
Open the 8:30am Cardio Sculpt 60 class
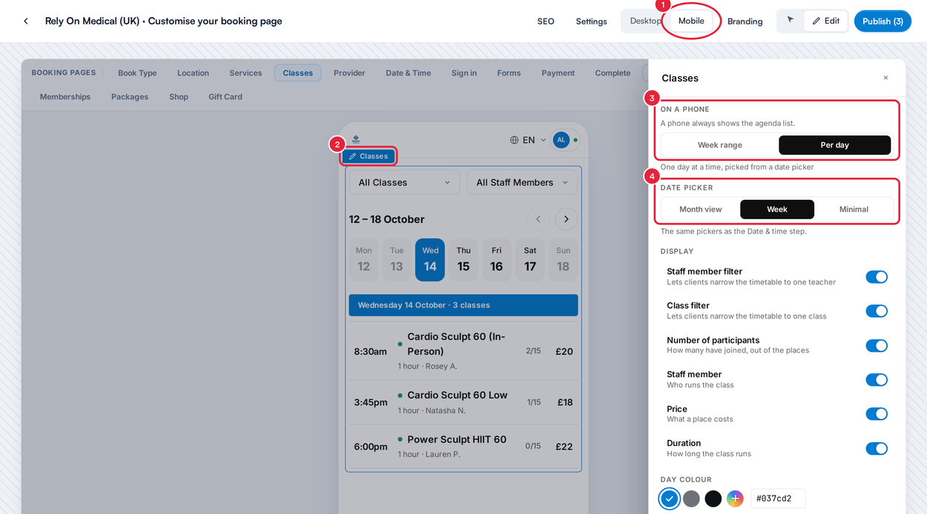pyautogui.click(x=463, y=351)
